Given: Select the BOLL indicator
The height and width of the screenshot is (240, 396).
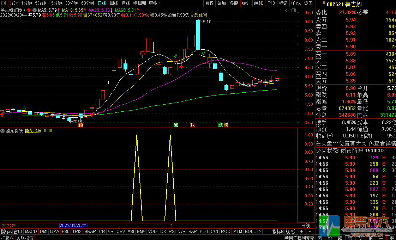Looking at the screenshot, I should [250, 232].
